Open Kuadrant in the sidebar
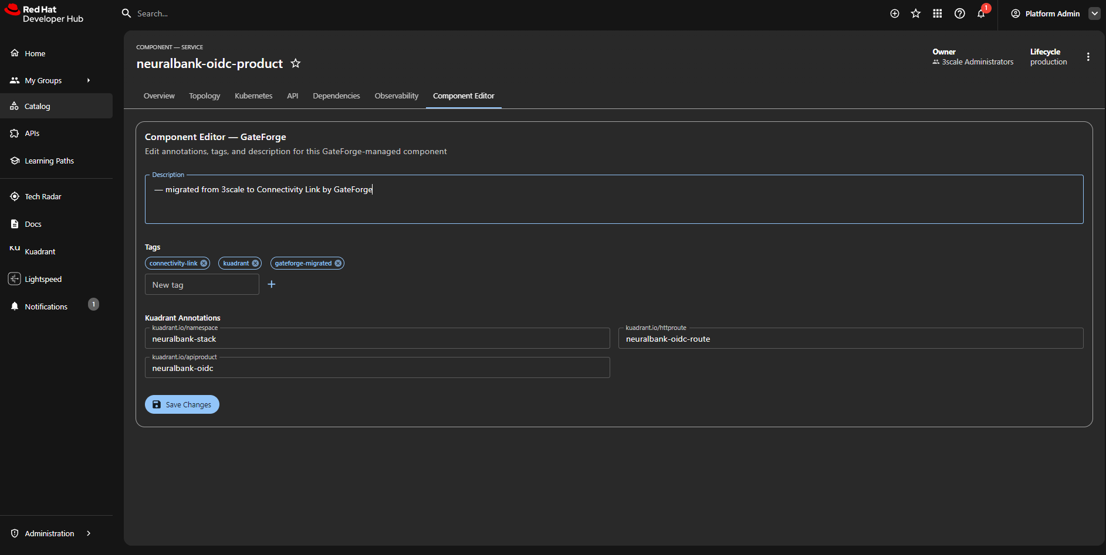The height and width of the screenshot is (555, 1106). [56, 251]
